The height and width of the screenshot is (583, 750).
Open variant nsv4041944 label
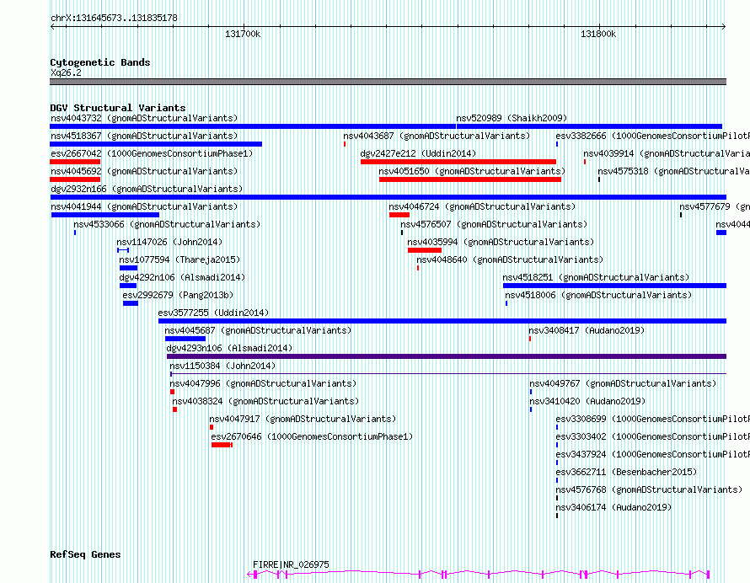pyautogui.click(x=144, y=206)
